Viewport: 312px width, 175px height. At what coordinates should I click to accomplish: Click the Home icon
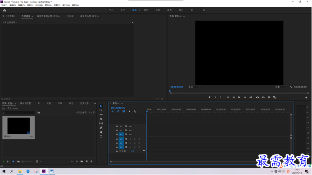coord(5,10)
